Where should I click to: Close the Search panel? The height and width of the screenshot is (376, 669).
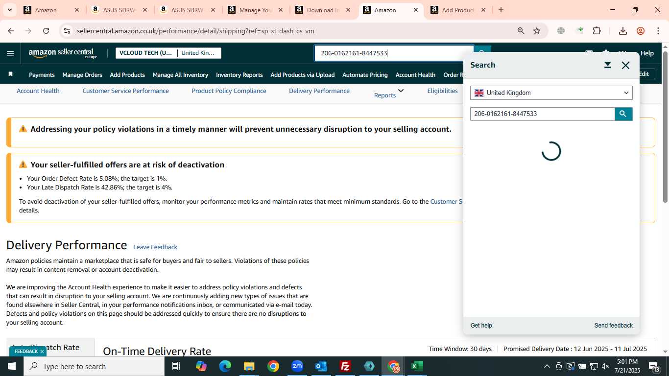(x=625, y=65)
